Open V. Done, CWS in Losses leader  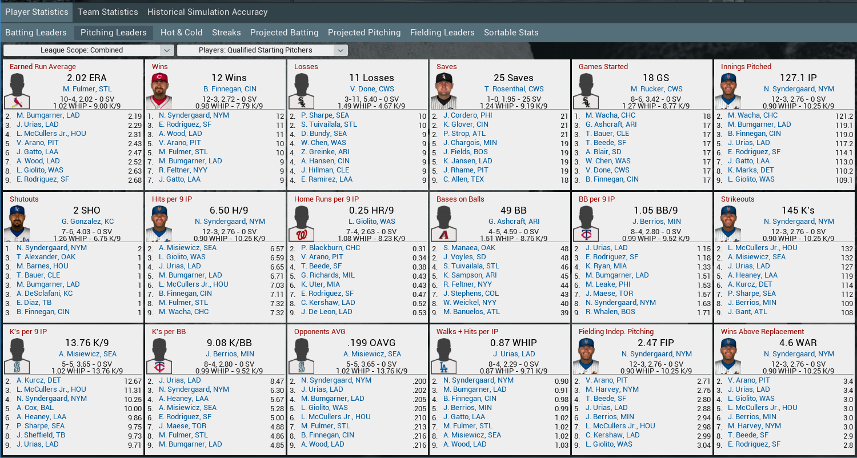pyautogui.click(x=371, y=89)
